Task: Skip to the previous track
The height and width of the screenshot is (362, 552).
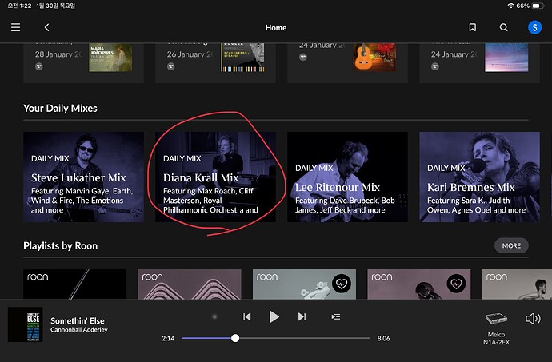Action: (247, 317)
